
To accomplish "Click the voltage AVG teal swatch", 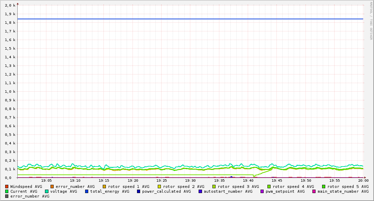I will click(46, 191).
